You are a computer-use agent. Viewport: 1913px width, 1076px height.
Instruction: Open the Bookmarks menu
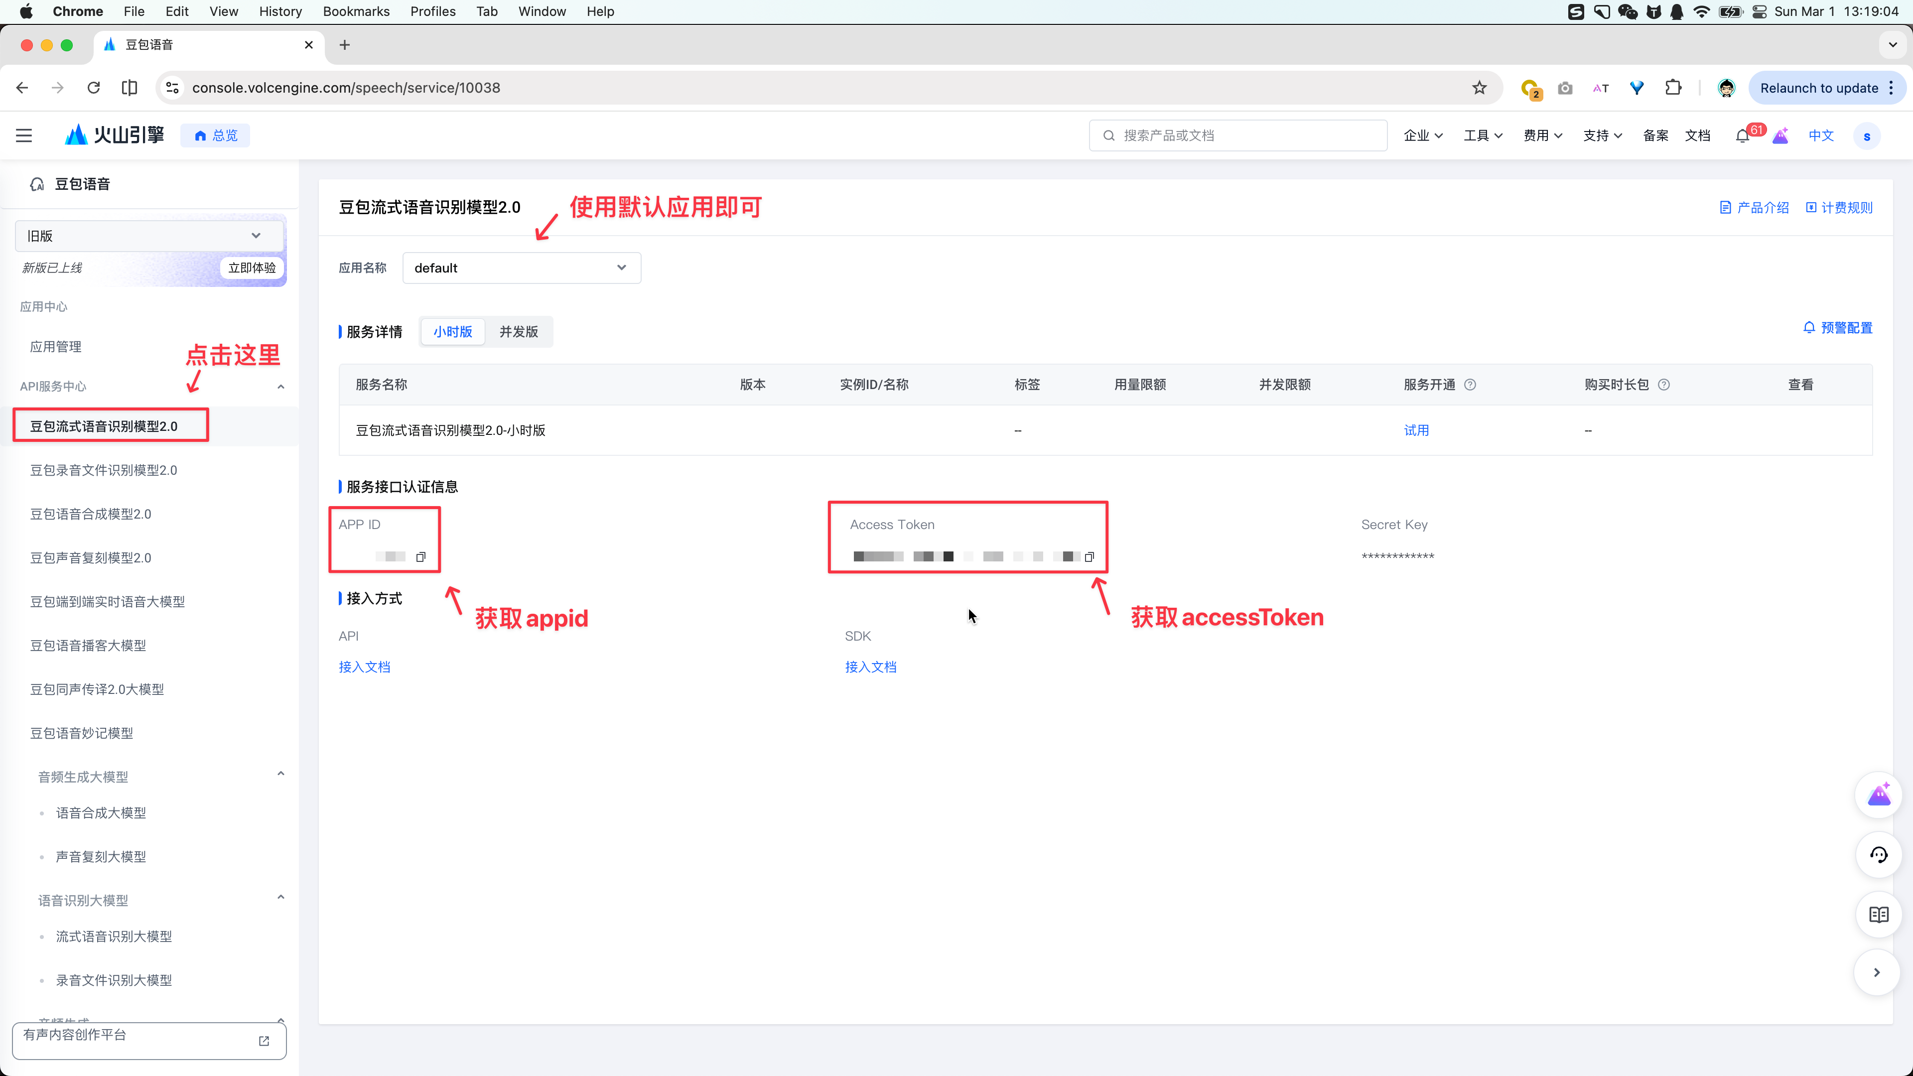coord(356,11)
